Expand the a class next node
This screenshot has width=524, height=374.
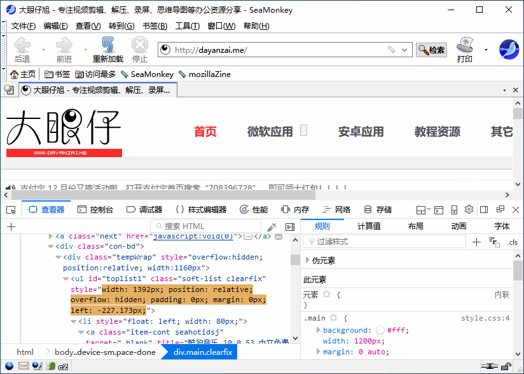click(x=50, y=237)
